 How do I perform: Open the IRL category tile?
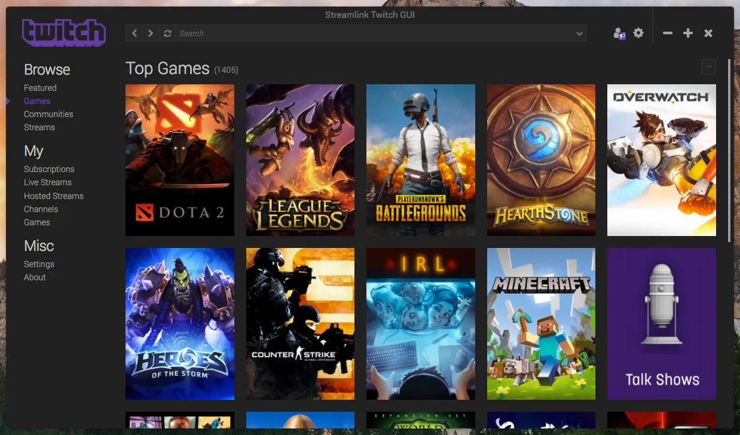tap(421, 324)
